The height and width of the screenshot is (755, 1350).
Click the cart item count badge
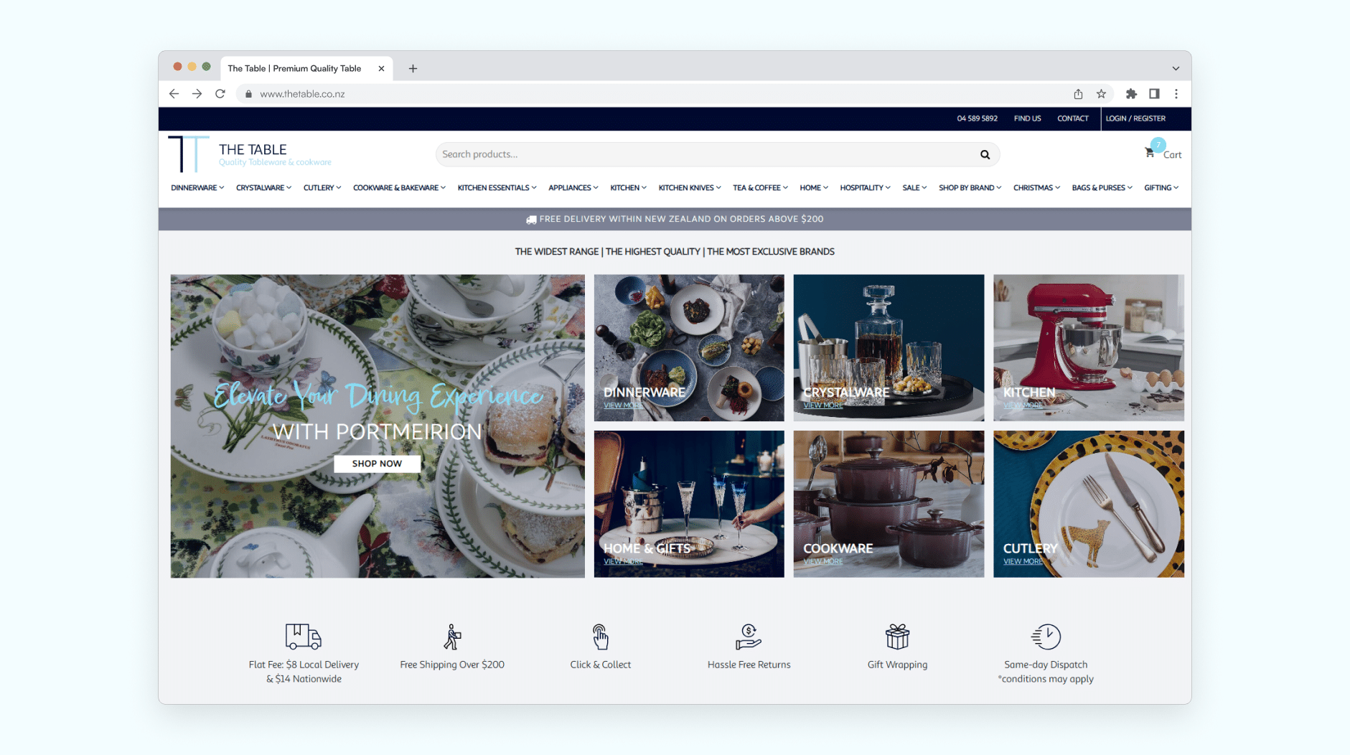click(x=1158, y=144)
